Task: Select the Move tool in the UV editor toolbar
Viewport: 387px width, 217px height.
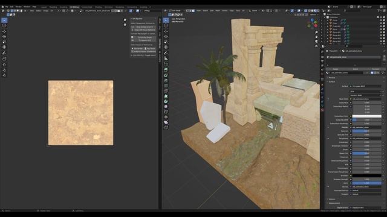Action: [x=4, y=31]
